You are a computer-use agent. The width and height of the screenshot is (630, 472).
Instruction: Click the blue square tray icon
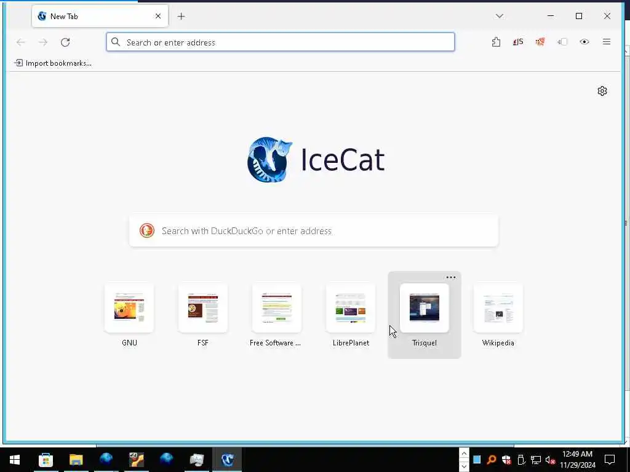(477, 460)
